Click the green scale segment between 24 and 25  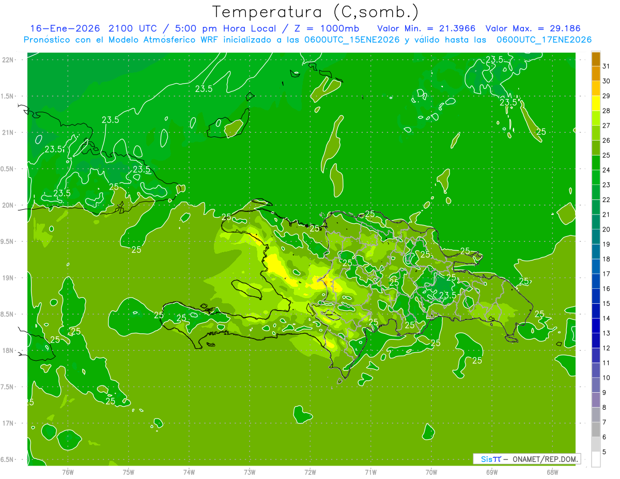(596, 163)
